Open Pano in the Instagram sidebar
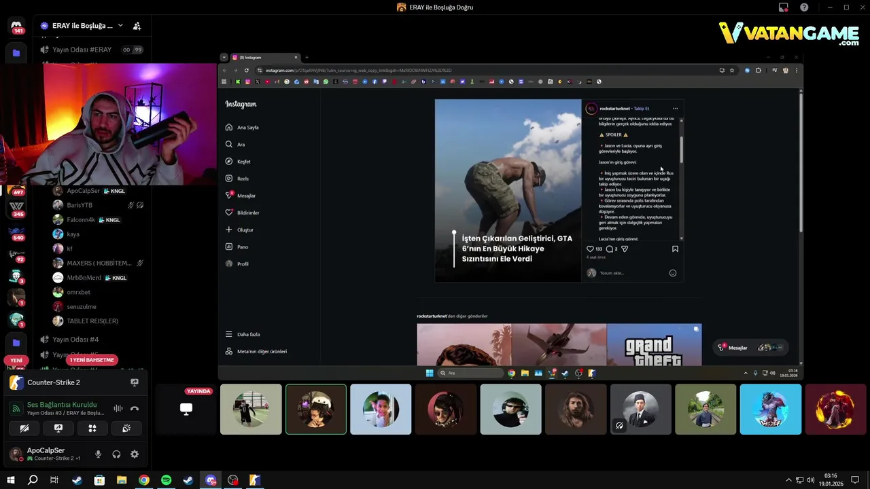The width and height of the screenshot is (870, 489). 237,247
